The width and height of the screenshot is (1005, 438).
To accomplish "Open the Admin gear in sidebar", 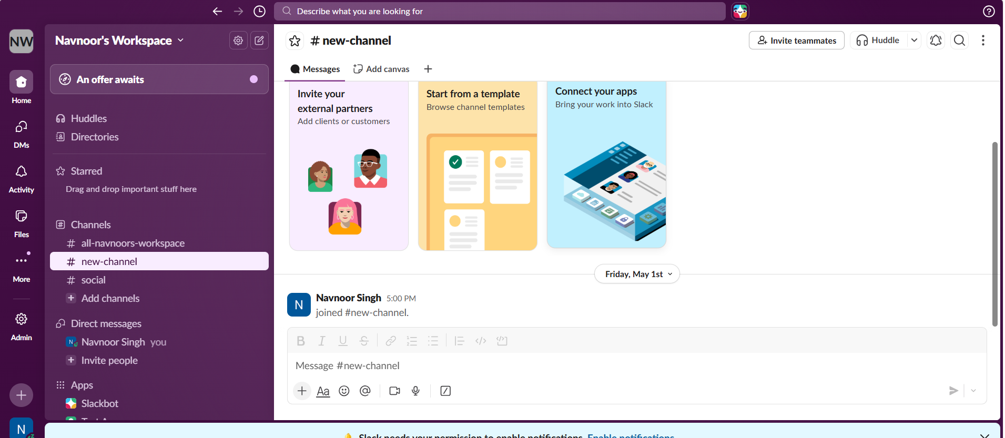I will (22, 326).
